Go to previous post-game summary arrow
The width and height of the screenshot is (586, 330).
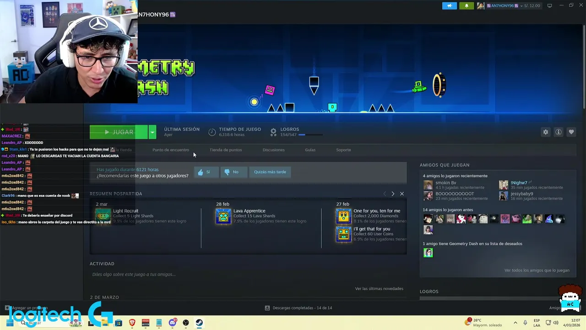pos(385,194)
